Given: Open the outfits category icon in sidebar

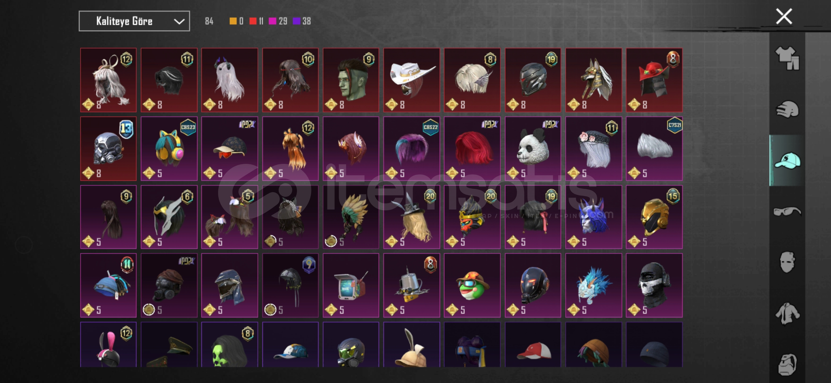Looking at the screenshot, I should (x=787, y=59).
